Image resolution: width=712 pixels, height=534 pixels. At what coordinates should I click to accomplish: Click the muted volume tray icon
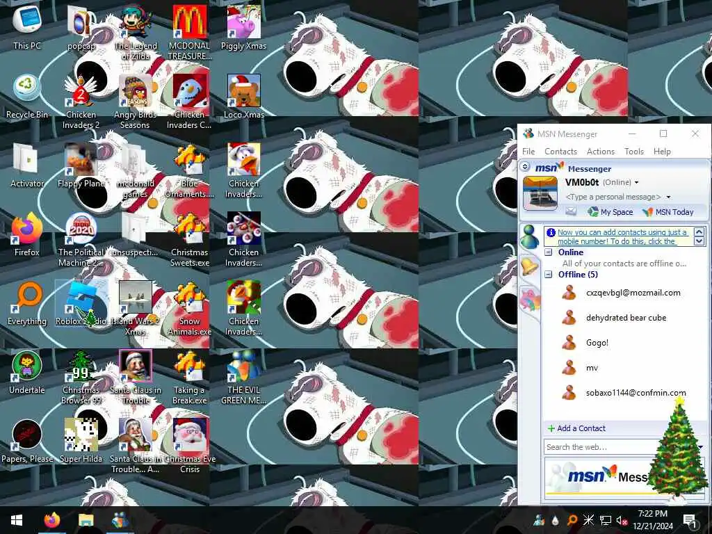pyautogui.click(x=622, y=520)
